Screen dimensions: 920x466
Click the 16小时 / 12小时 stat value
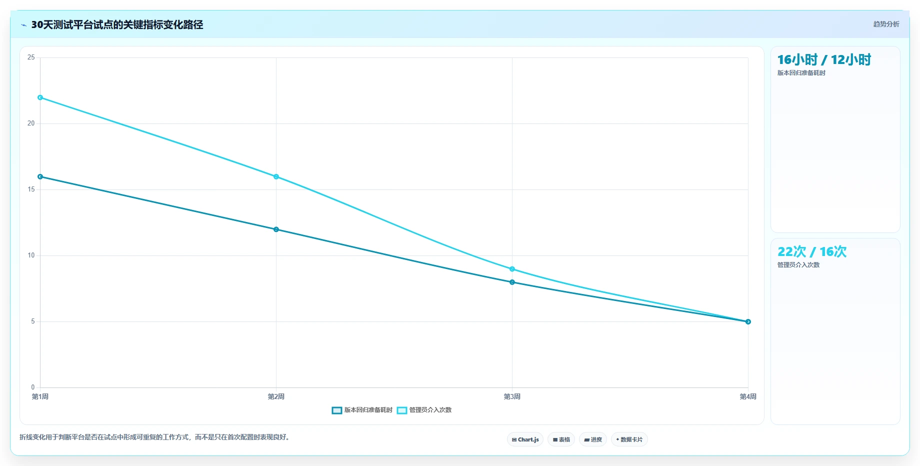click(x=824, y=59)
